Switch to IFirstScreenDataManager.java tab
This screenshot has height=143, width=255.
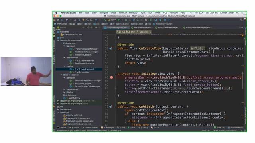point(198,27)
